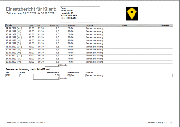
Task: Click the Einsatzbericht für Klient title
Action: pyautogui.click(x=31, y=9)
